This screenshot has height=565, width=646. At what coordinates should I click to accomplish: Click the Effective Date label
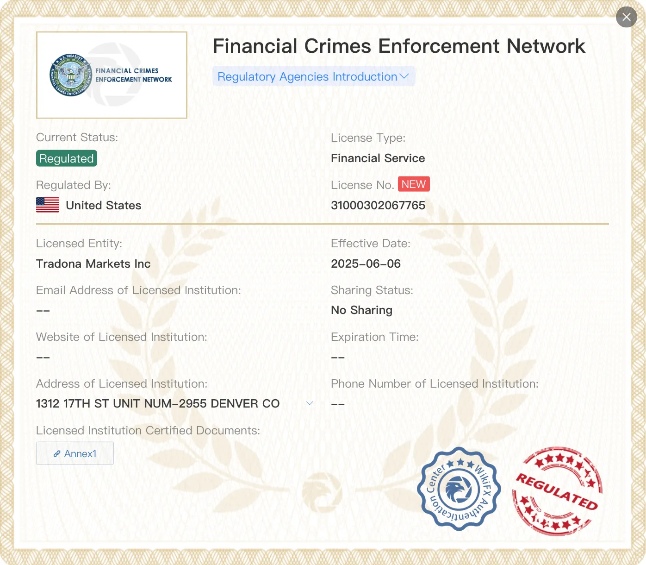(371, 244)
